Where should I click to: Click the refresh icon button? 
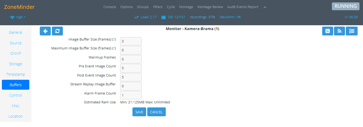(57, 31)
